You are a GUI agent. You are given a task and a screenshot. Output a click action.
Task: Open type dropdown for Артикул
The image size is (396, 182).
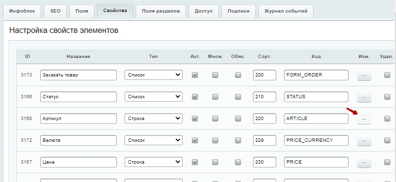coord(154,119)
